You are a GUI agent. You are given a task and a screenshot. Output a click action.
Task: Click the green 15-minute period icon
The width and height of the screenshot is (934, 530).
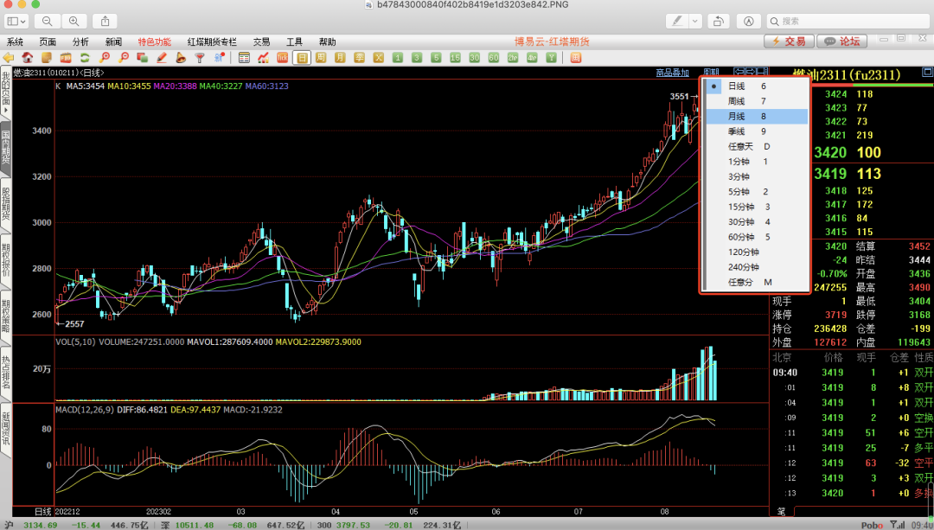455,58
